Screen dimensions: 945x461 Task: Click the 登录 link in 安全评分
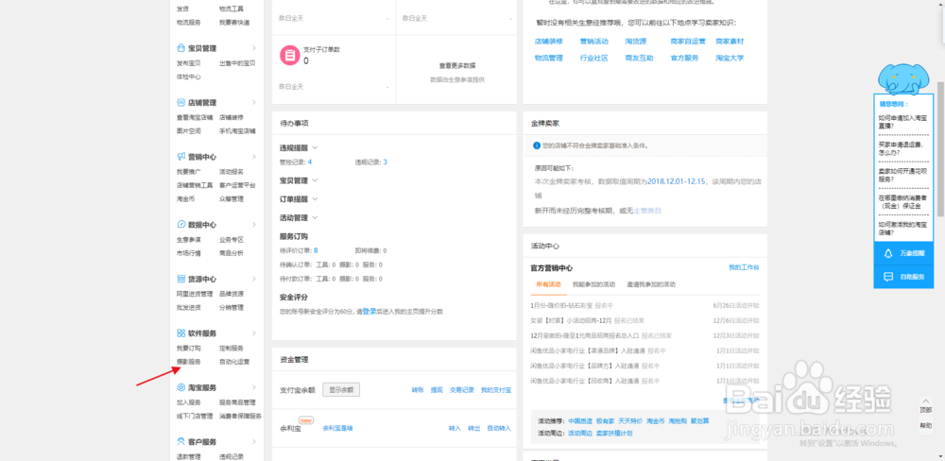coord(369,312)
